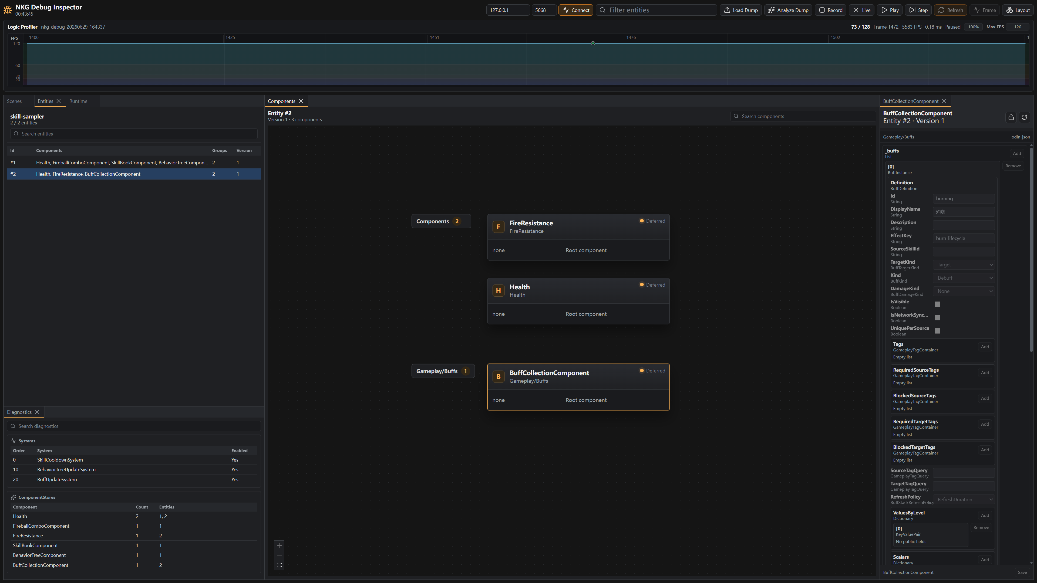Click the Load Dump button

coord(741,10)
